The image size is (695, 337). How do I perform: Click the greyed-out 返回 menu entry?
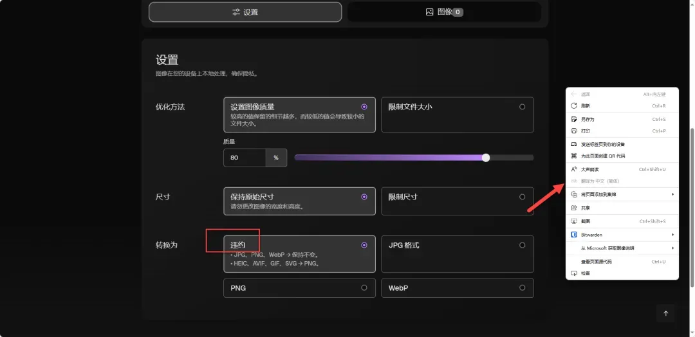point(622,95)
